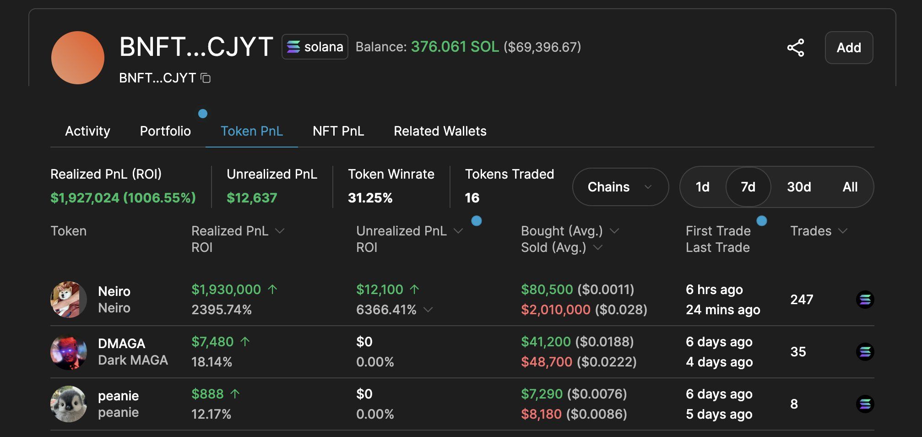This screenshot has width=922, height=437.
Task: Sort by Realized PnL column chevron
Action: coord(280,231)
